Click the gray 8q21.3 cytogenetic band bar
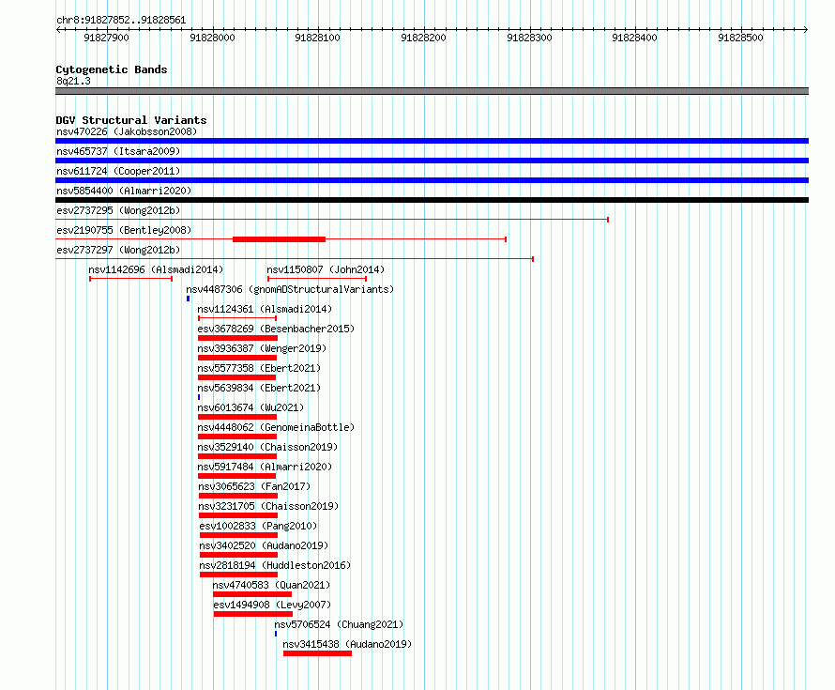The width and height of the screenshot is (835, 690). (432, 91)
